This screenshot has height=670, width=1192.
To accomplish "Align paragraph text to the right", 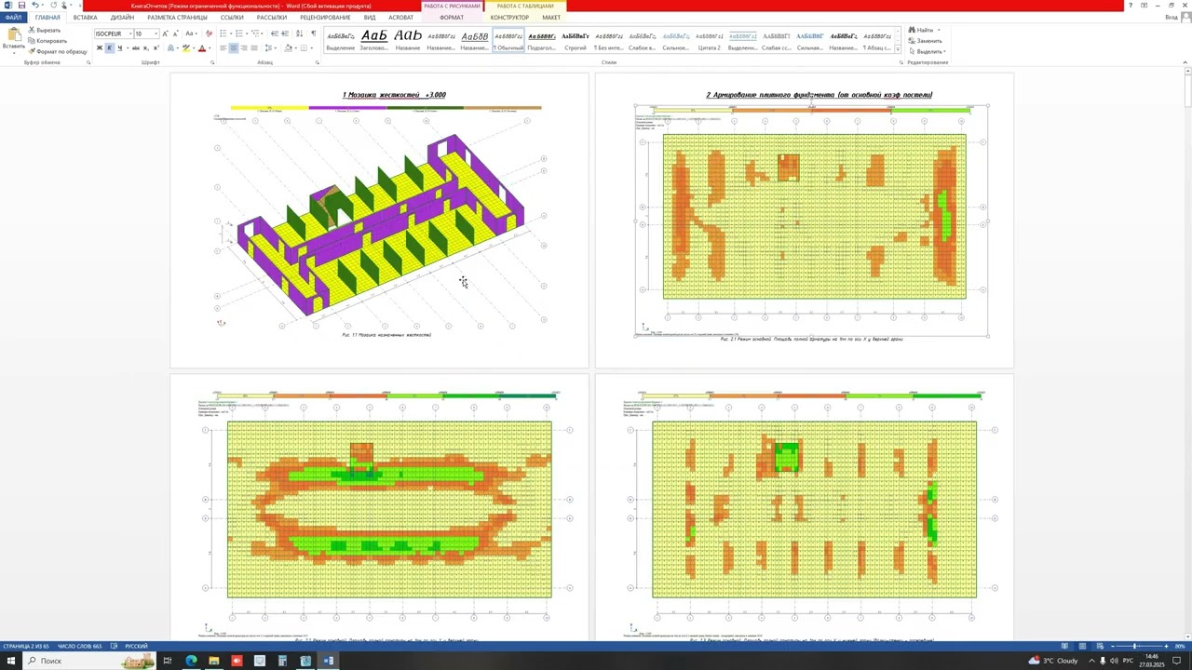I will [x=244, y=48].
